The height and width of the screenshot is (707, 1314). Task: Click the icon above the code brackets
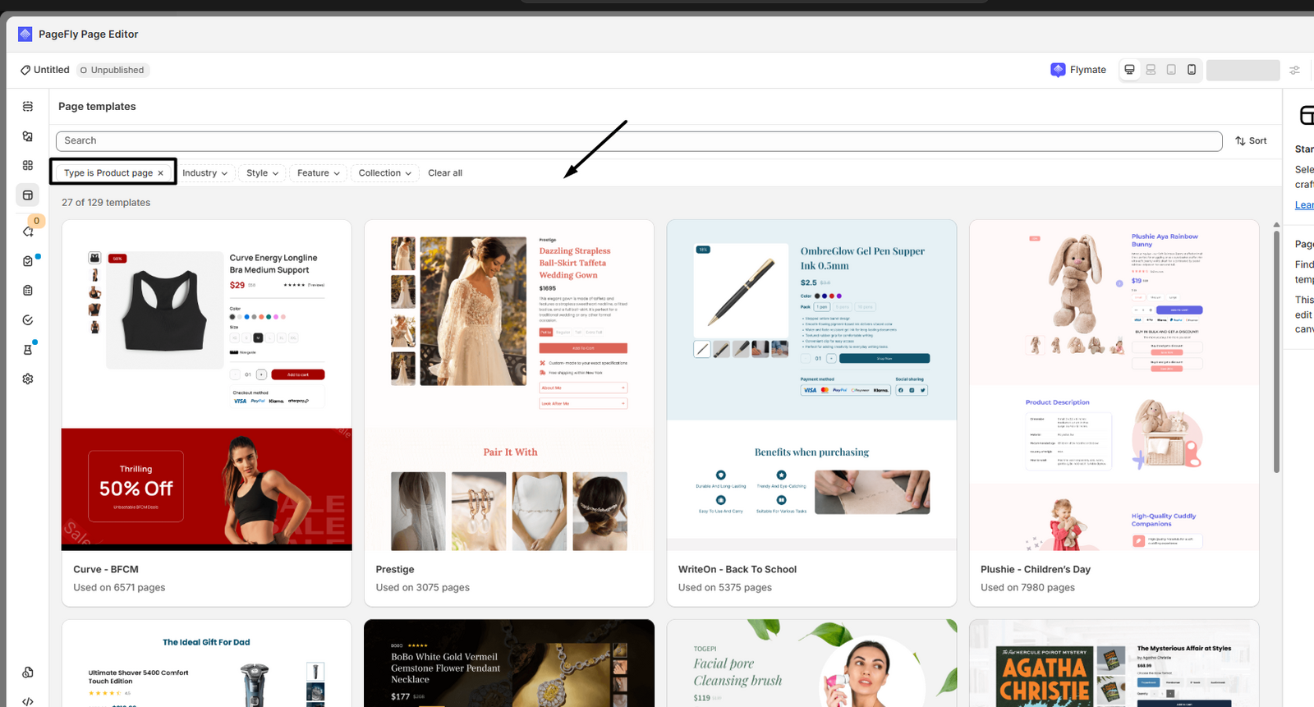point(28,673)
